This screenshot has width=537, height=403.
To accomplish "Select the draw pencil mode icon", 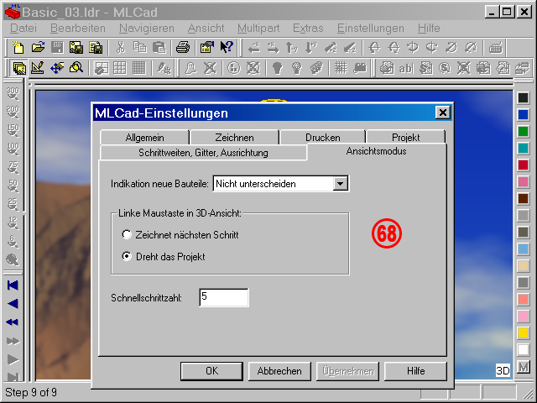I will [38, 68].
